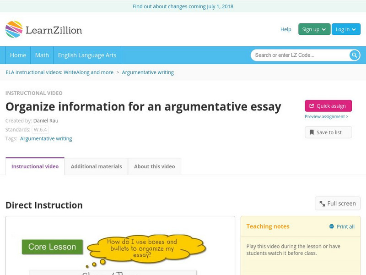Screen dimensions: 366x275
Task: Click the Math navigation item
Action: coord(42,55)
